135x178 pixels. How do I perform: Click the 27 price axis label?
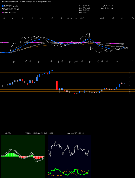129,77
